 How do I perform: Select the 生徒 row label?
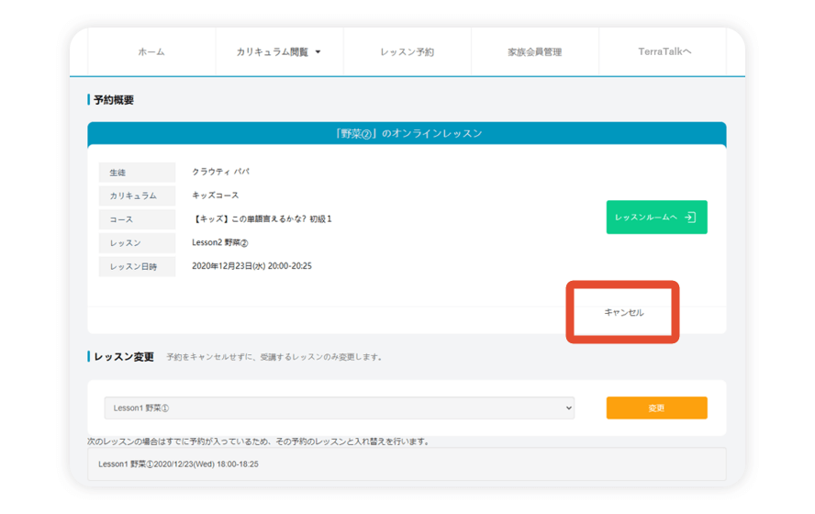pyautogui.click(x=137, y=173)
